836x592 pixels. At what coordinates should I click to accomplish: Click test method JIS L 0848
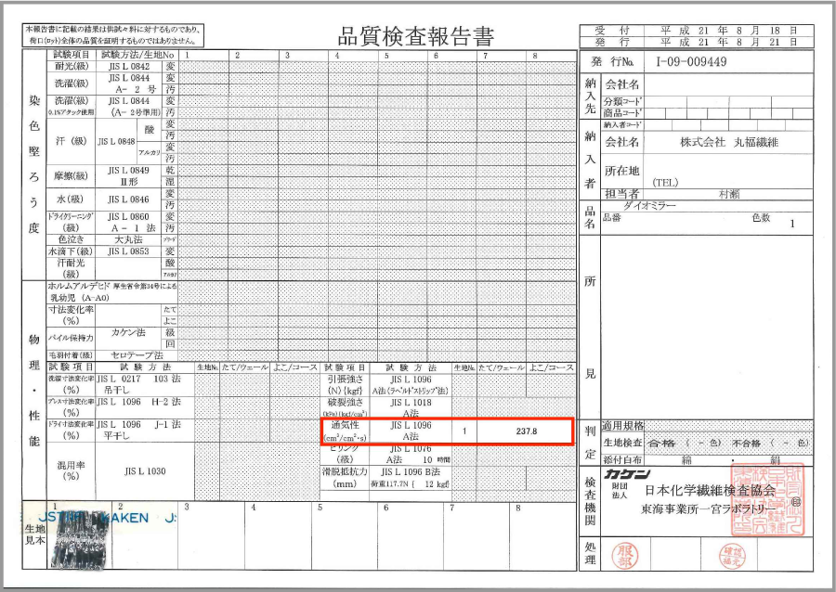(116, 142)
